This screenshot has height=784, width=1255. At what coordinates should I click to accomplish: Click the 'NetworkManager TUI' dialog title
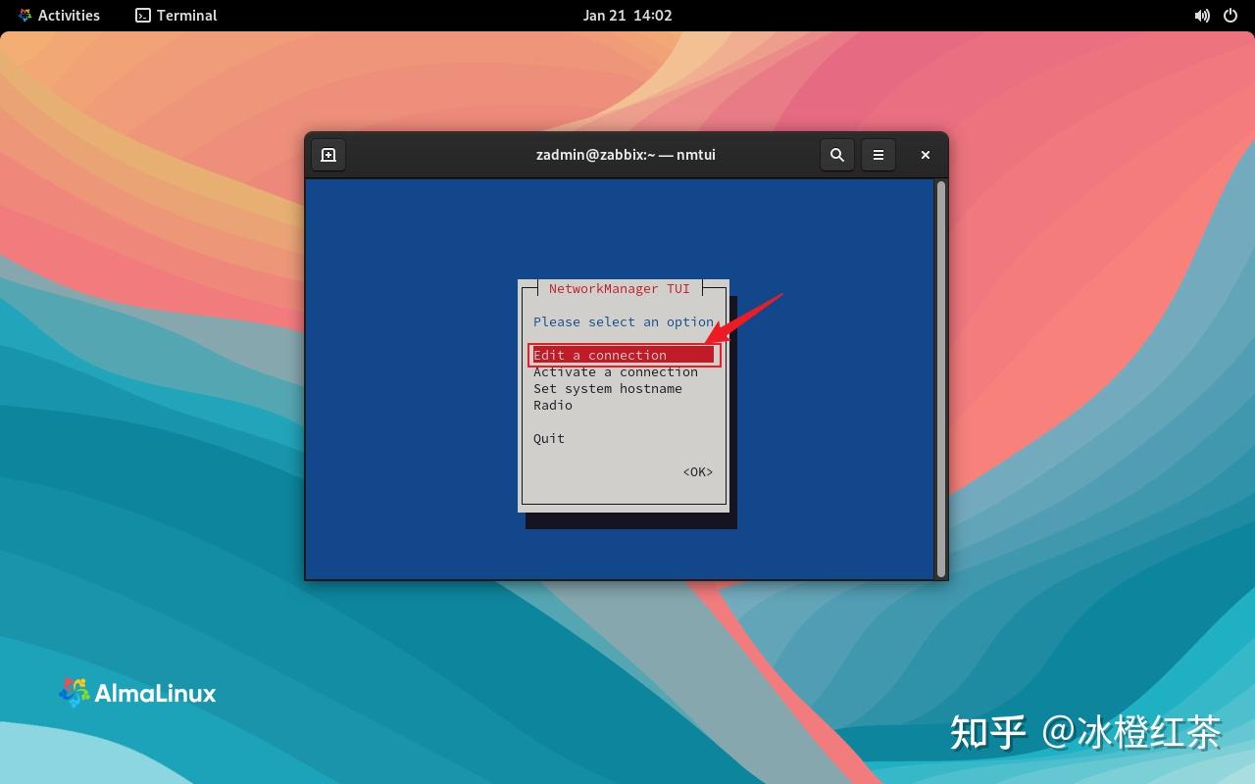point(620,288)
